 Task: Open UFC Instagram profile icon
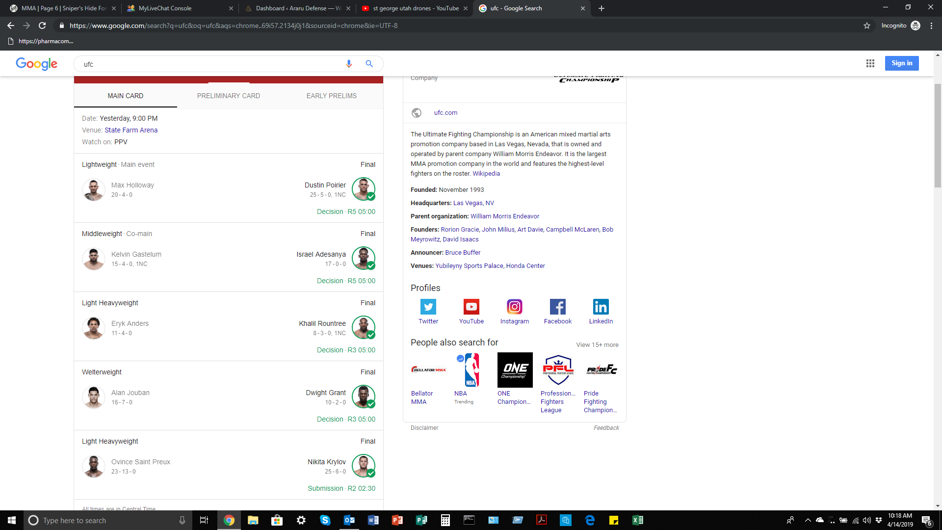pos(515,307)
